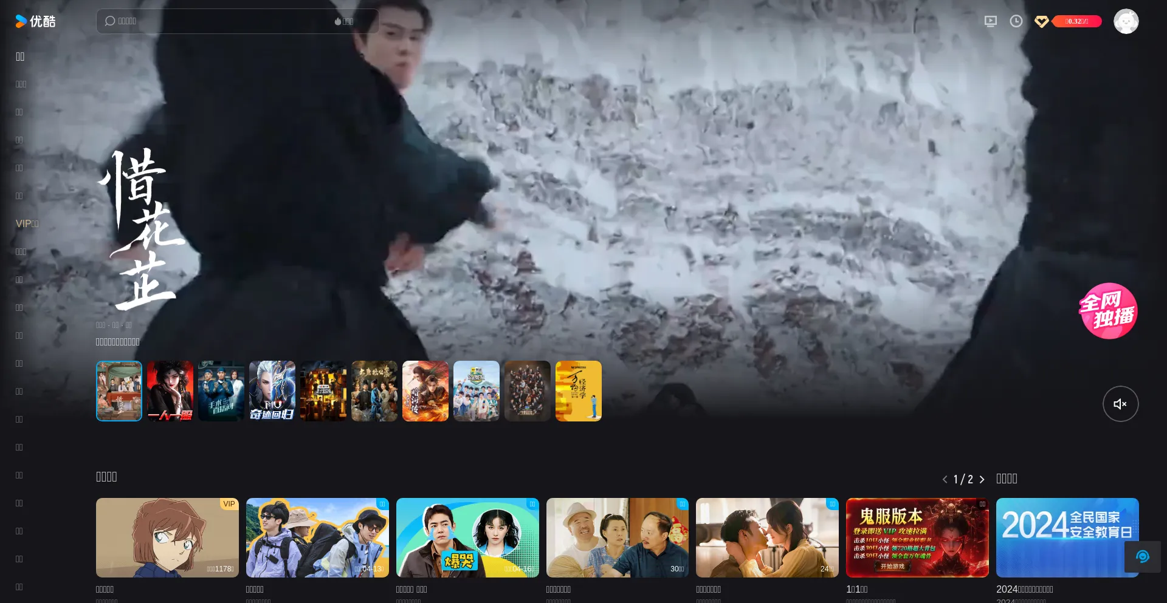
Task: Open the hikers with backpacks card
Action: click(317, 537)
